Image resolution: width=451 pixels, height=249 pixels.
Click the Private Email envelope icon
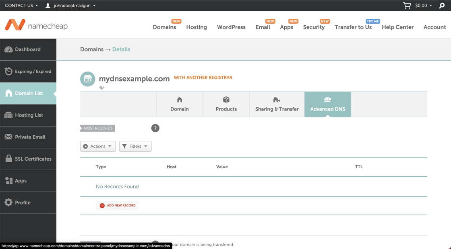[8, 137]
